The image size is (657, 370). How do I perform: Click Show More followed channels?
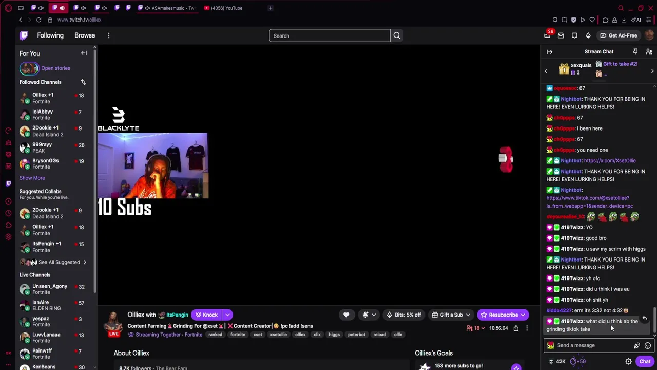(x=32, y=178)
